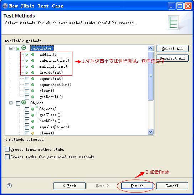Click the green icon beside multiply(int)

click(x=33, y=67)
